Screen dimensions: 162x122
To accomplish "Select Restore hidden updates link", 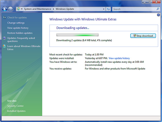I will (20, 33).
